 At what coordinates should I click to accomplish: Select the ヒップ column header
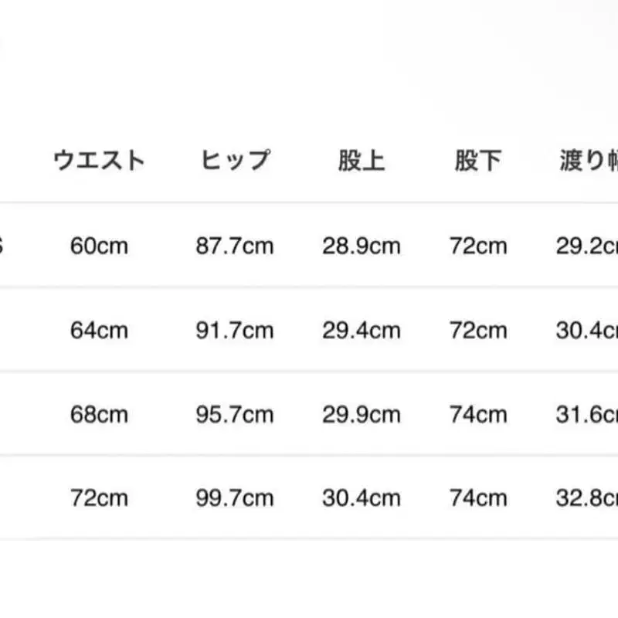(235, 161)
